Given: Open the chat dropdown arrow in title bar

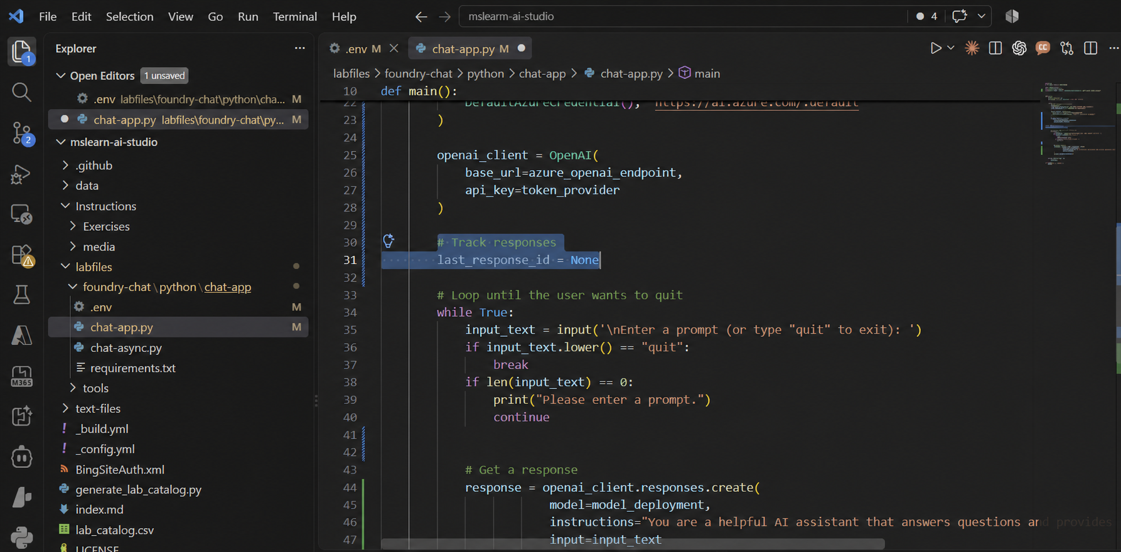Looking at the screenshot, I should 981,16.
